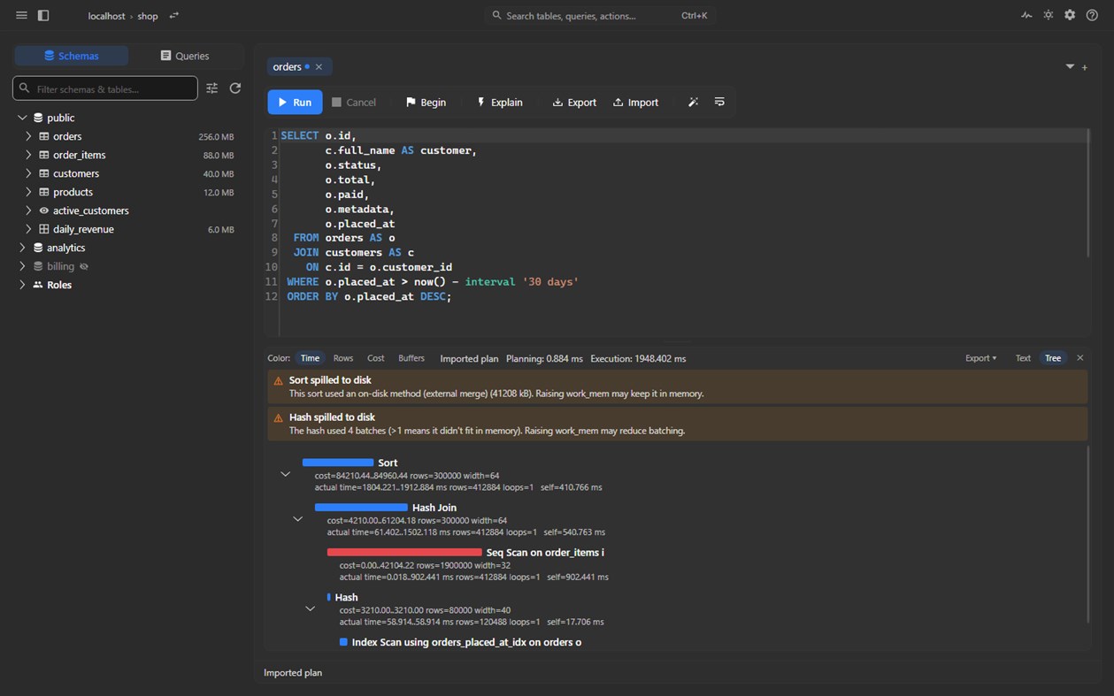Toggle the sidebar panel icon
The width and height of the screenshot is (1114, 696).
pos(43,16)
